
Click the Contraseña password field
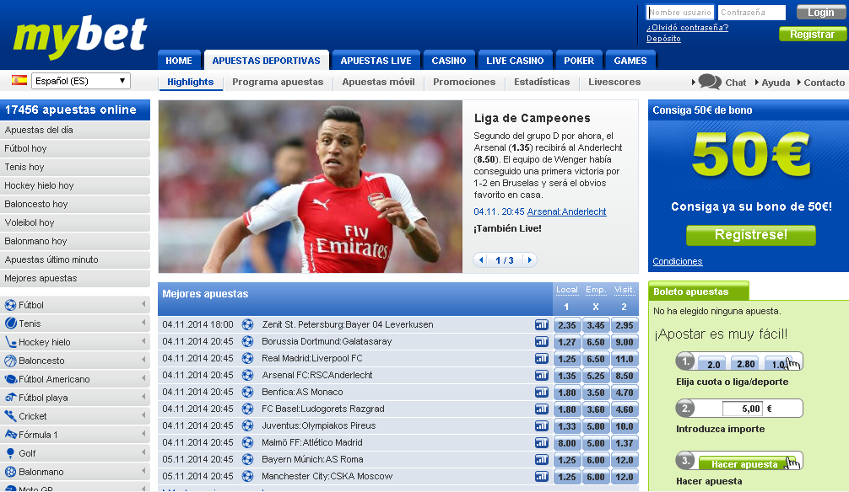click(752, 13)
